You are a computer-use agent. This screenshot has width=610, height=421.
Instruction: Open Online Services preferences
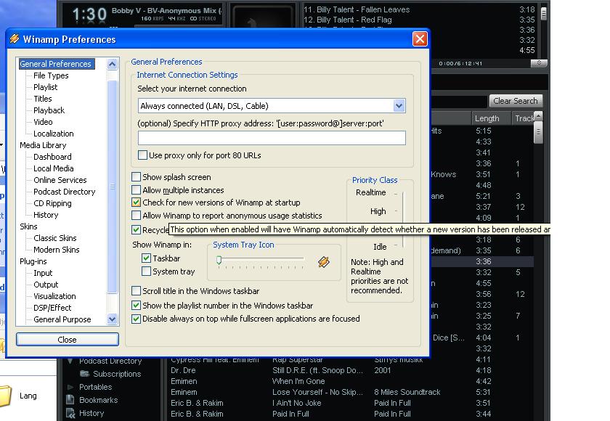(x=60, y=180)
